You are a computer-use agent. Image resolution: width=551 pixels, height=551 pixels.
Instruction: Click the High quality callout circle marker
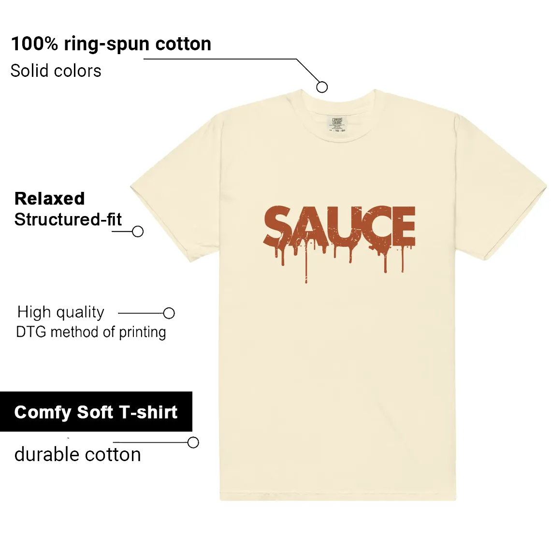[x=169, y=313]
